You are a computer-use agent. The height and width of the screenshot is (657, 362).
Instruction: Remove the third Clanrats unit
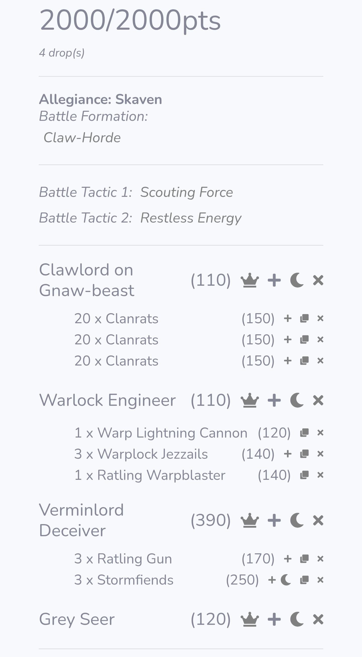[320, 361]
